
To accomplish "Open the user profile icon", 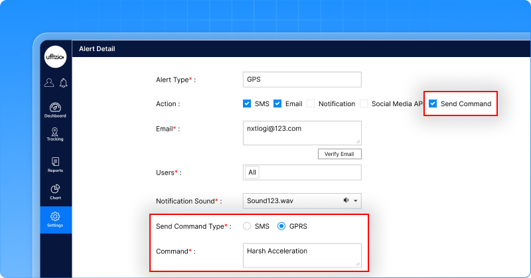I will point(49,83).
